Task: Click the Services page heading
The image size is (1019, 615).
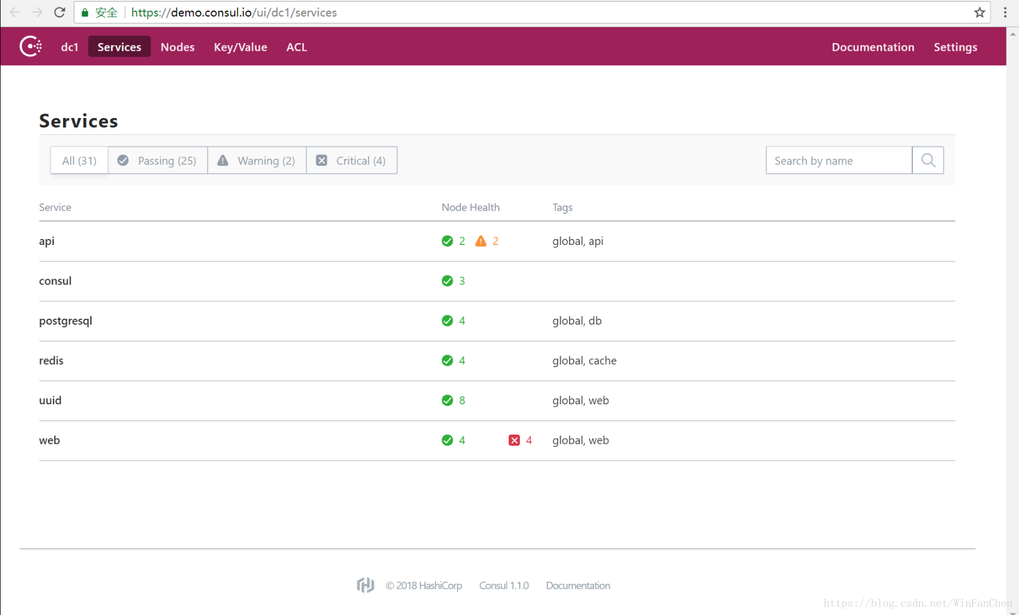Action: [78, 121]
